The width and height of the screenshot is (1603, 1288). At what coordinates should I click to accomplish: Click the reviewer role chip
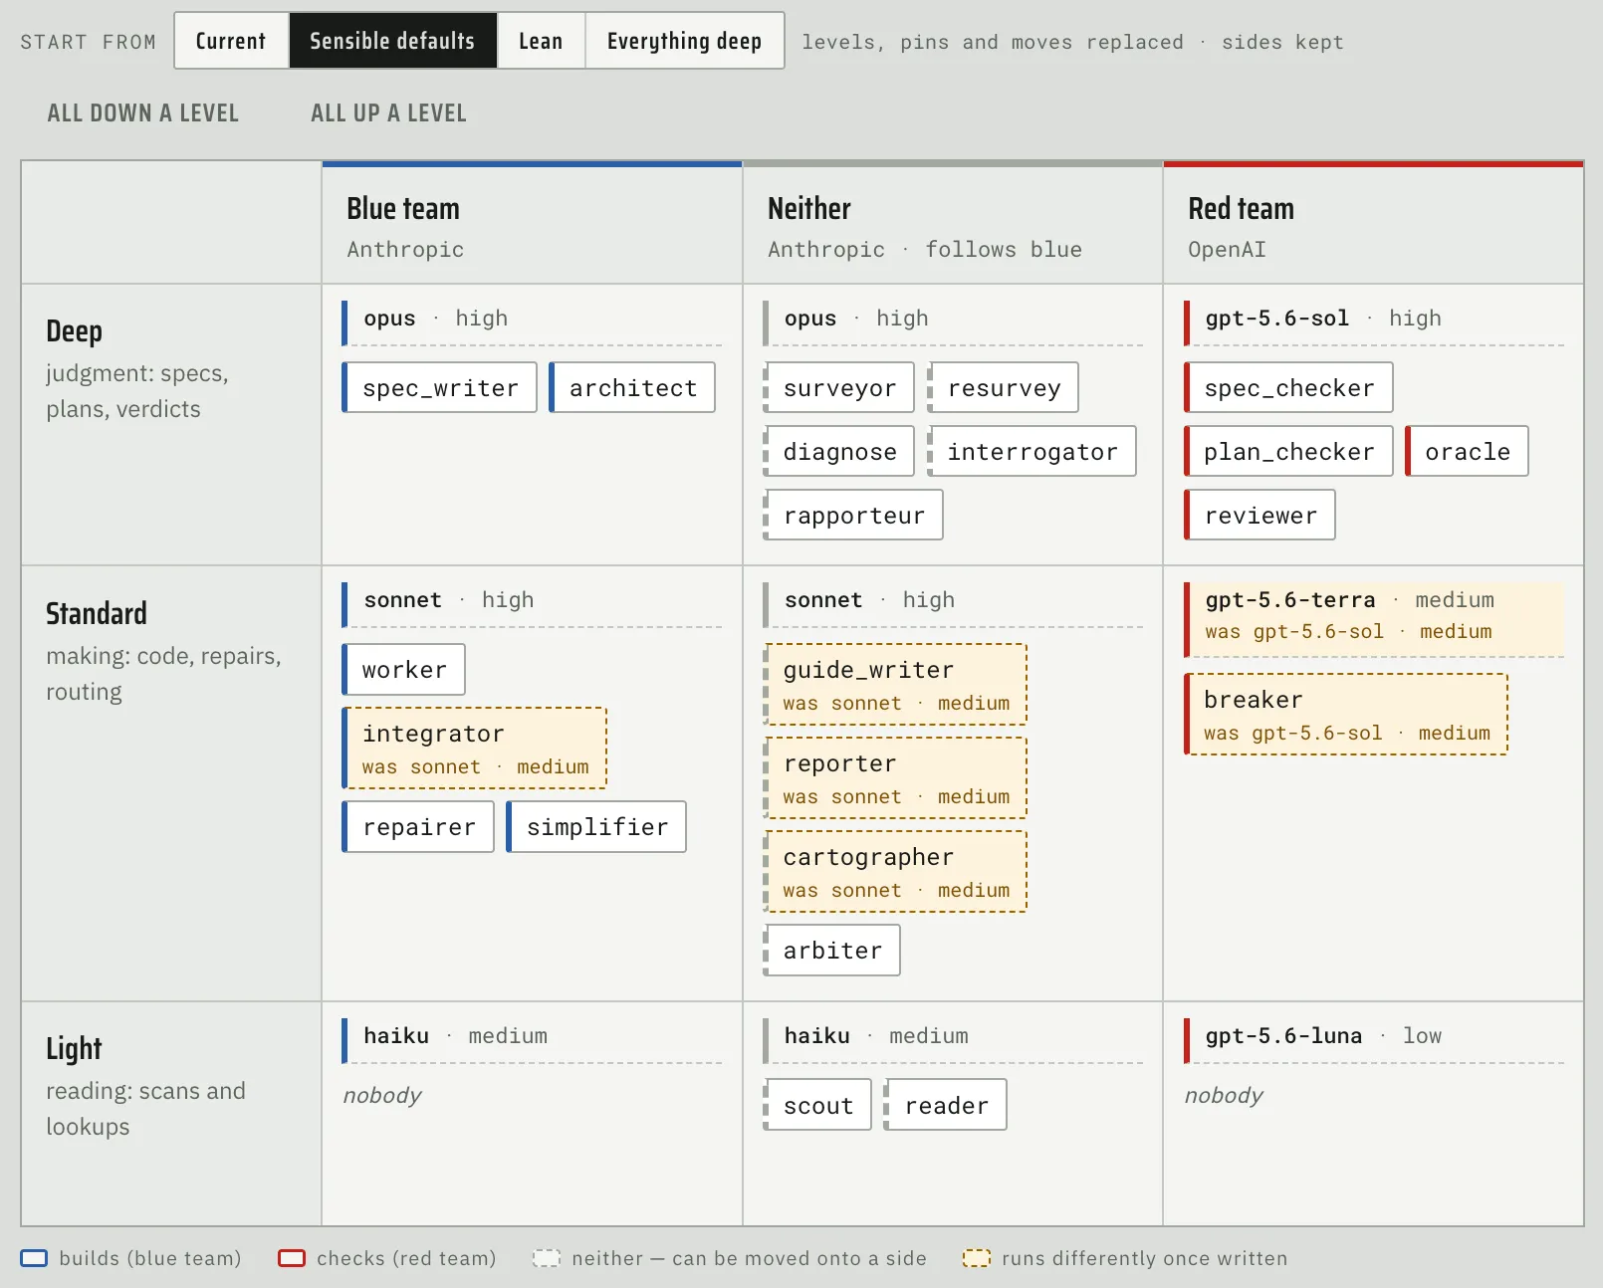click(1259, 515)
